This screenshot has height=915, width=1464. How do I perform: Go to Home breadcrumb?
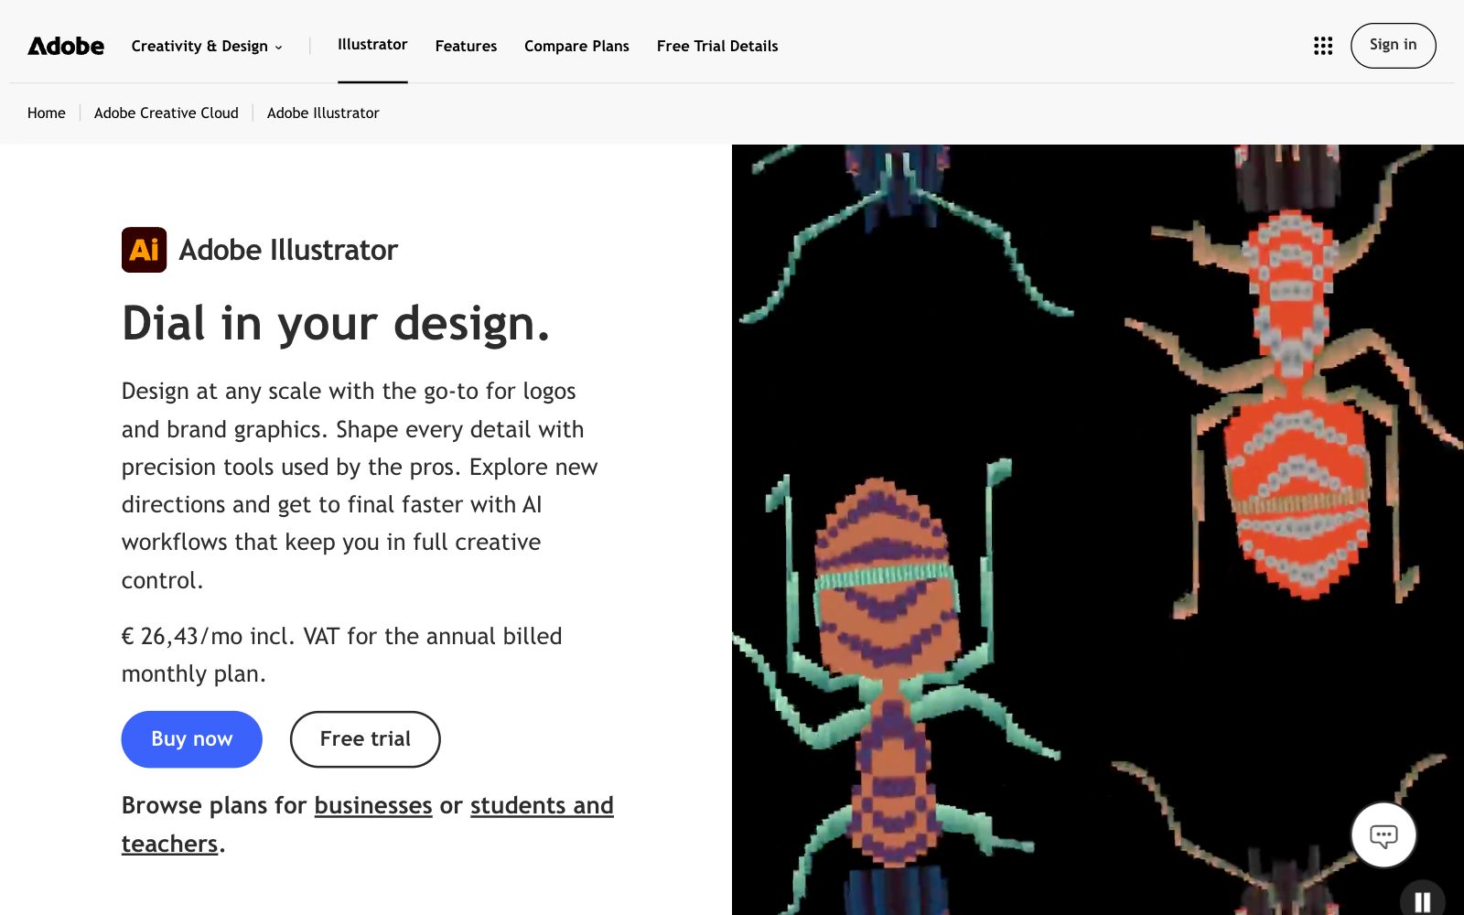point(47,113)
